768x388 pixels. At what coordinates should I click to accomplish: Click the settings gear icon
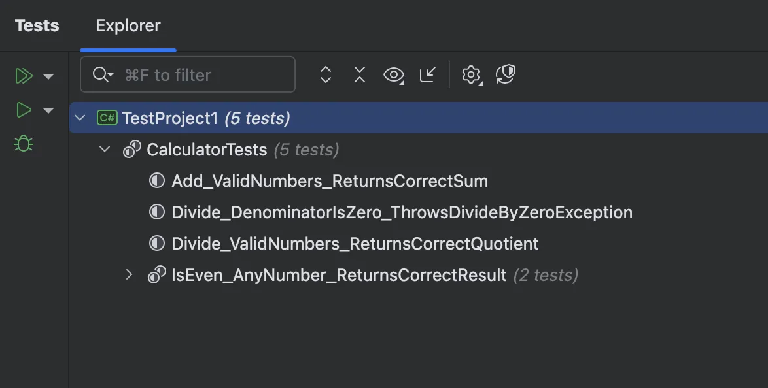(471, 75)
